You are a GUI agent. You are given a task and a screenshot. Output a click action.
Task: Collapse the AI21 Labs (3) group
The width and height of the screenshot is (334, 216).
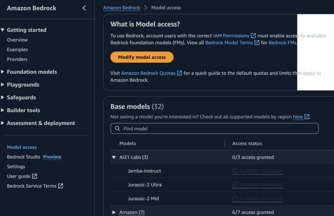pyautogui.click(x=114, y=157)
